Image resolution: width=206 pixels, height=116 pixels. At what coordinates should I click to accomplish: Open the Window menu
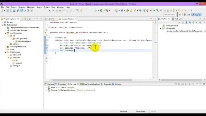(60, 7)
